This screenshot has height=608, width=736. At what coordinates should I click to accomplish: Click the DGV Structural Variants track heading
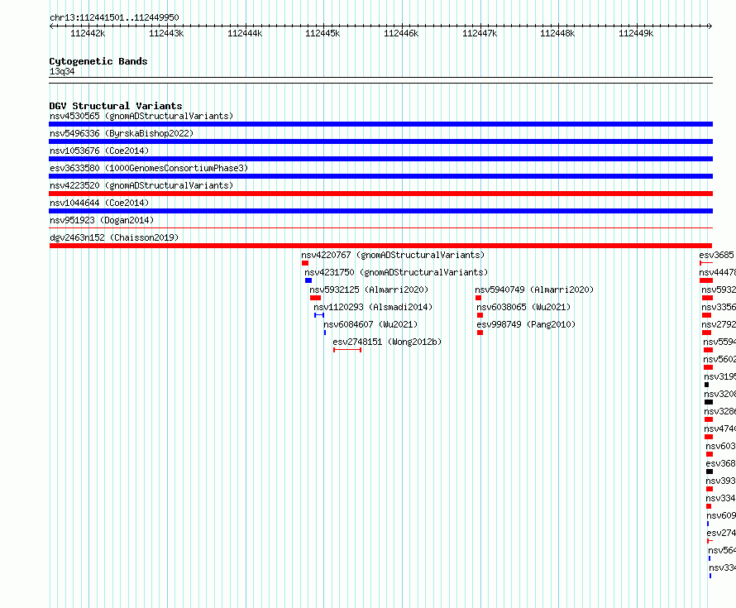(x=116, y=106)
